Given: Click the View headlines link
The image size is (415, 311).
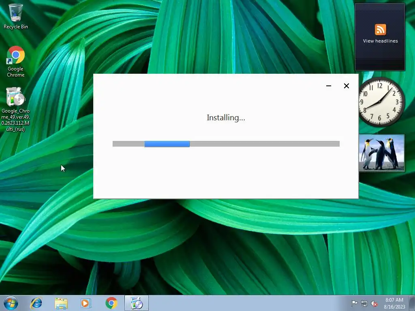Looking at the screenshot, I should 380,41.
